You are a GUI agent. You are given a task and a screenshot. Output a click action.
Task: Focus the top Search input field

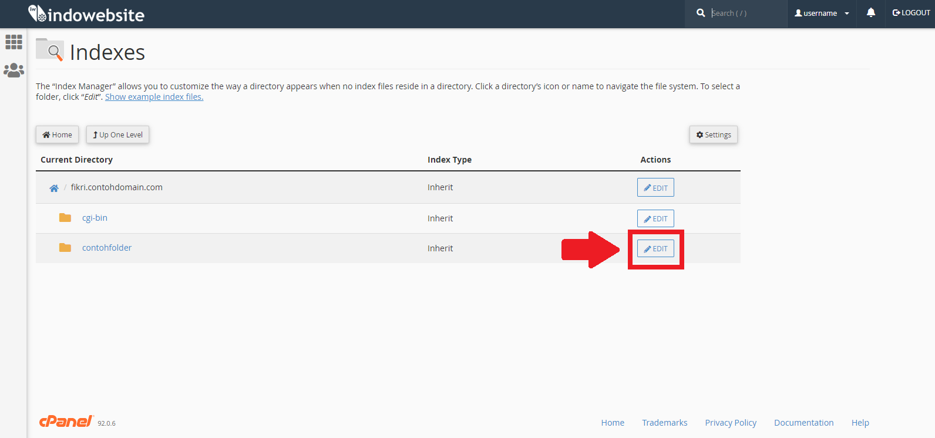(745, 13)
